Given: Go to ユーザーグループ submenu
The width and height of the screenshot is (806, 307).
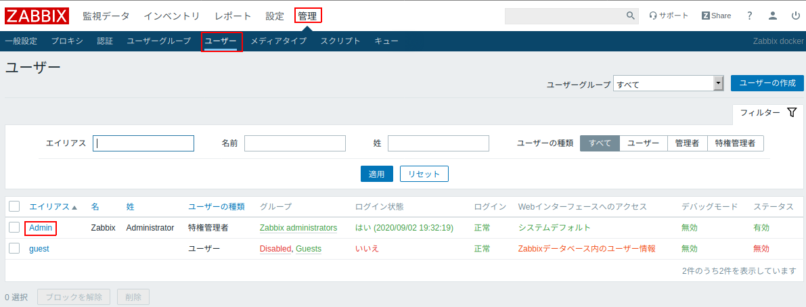Looking at the screenshot, I should point(159,41).
